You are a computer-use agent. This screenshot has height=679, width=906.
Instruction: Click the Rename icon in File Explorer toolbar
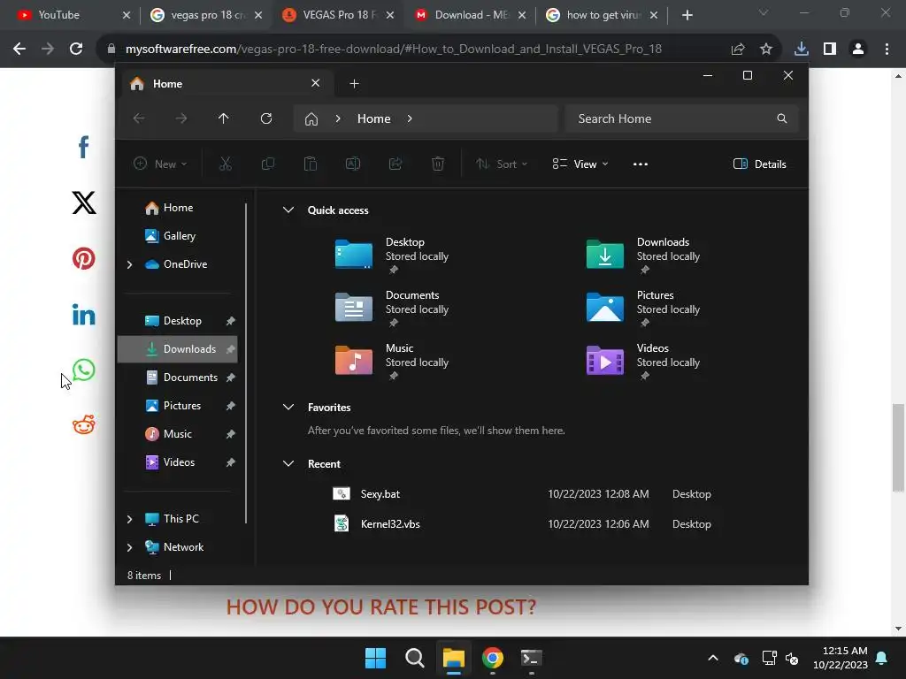click(x=352, y=164)
